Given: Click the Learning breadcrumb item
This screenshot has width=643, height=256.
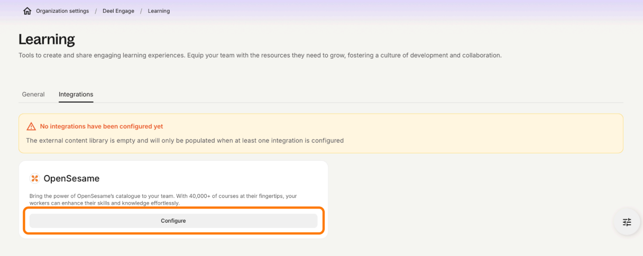Looking at the screenshot, I should coord(159,11).
